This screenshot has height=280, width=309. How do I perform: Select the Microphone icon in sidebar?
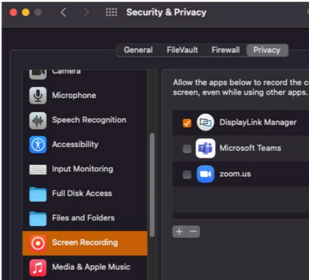click(x=38, y=95)
